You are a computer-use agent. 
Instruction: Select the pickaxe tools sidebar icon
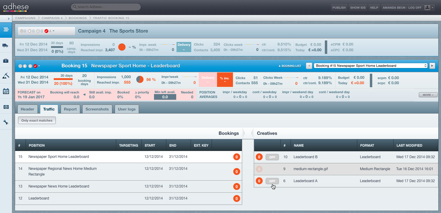[6, 76]
